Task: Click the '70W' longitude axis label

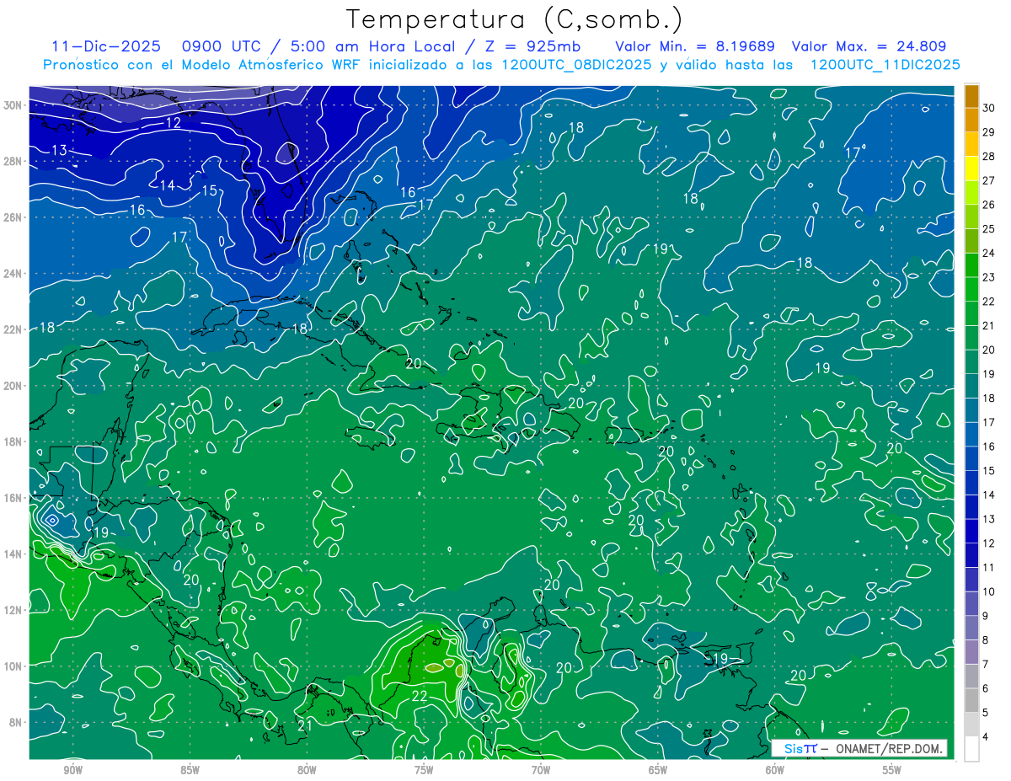Action: [541, 770]
